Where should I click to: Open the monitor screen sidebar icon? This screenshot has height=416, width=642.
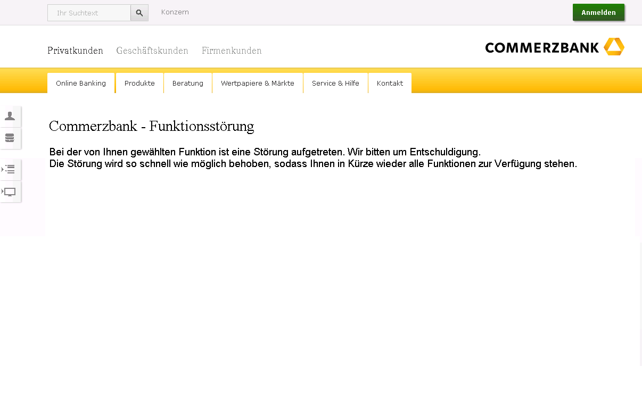10,192
